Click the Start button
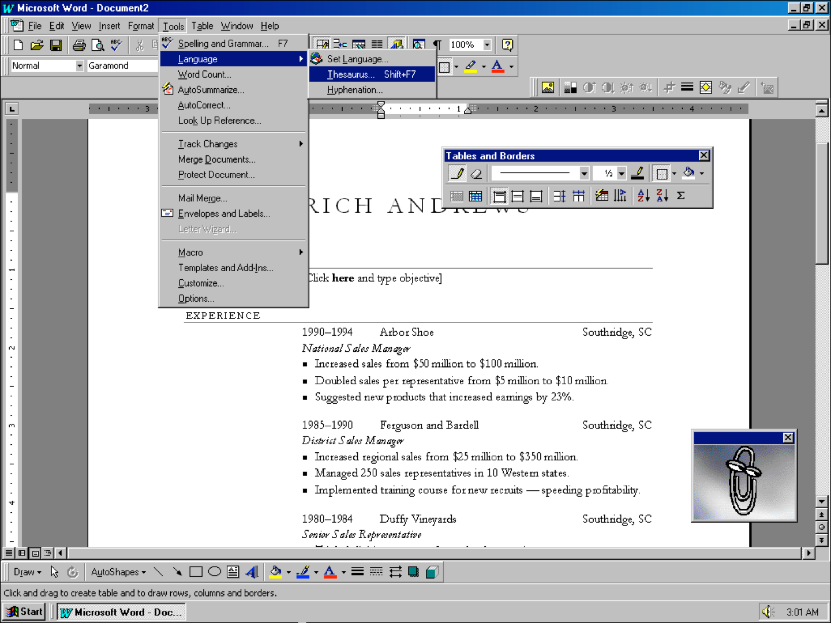 click(24, 612)
